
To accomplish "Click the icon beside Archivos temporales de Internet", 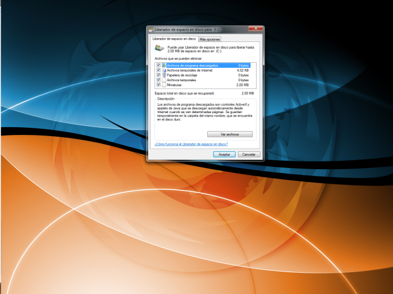I will coord(164,70).
